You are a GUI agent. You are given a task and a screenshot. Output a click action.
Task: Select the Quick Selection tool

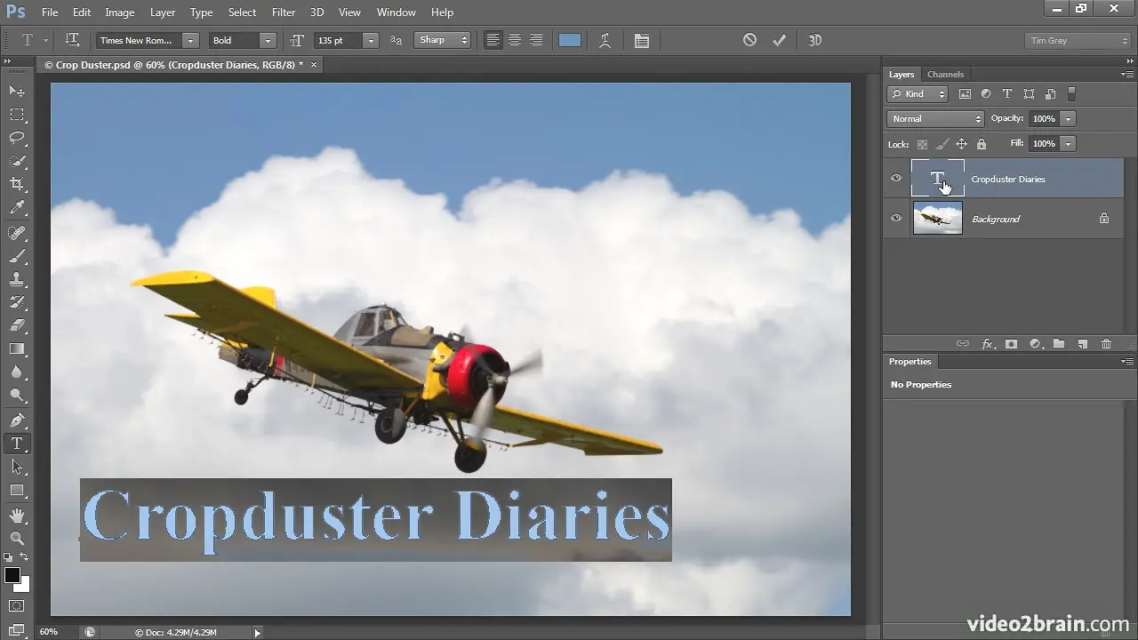(17, 161)
